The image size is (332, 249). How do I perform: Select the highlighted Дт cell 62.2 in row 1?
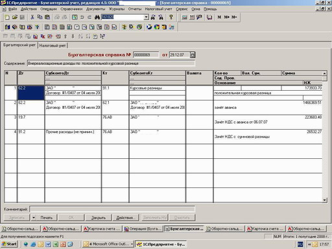30,93
